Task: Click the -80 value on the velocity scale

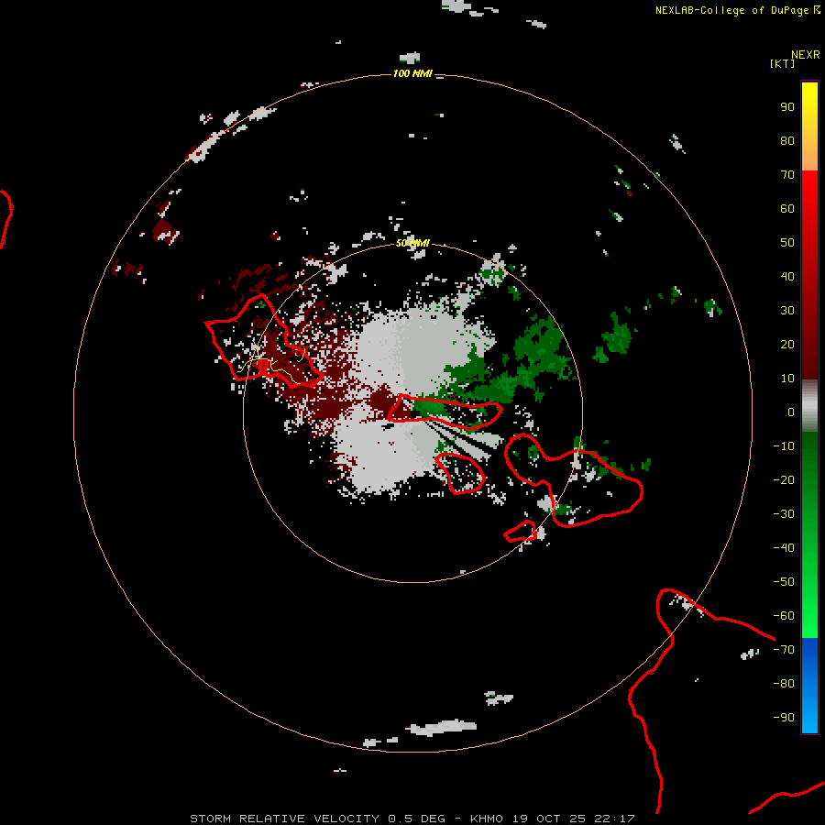Action: tap(784, 684)
